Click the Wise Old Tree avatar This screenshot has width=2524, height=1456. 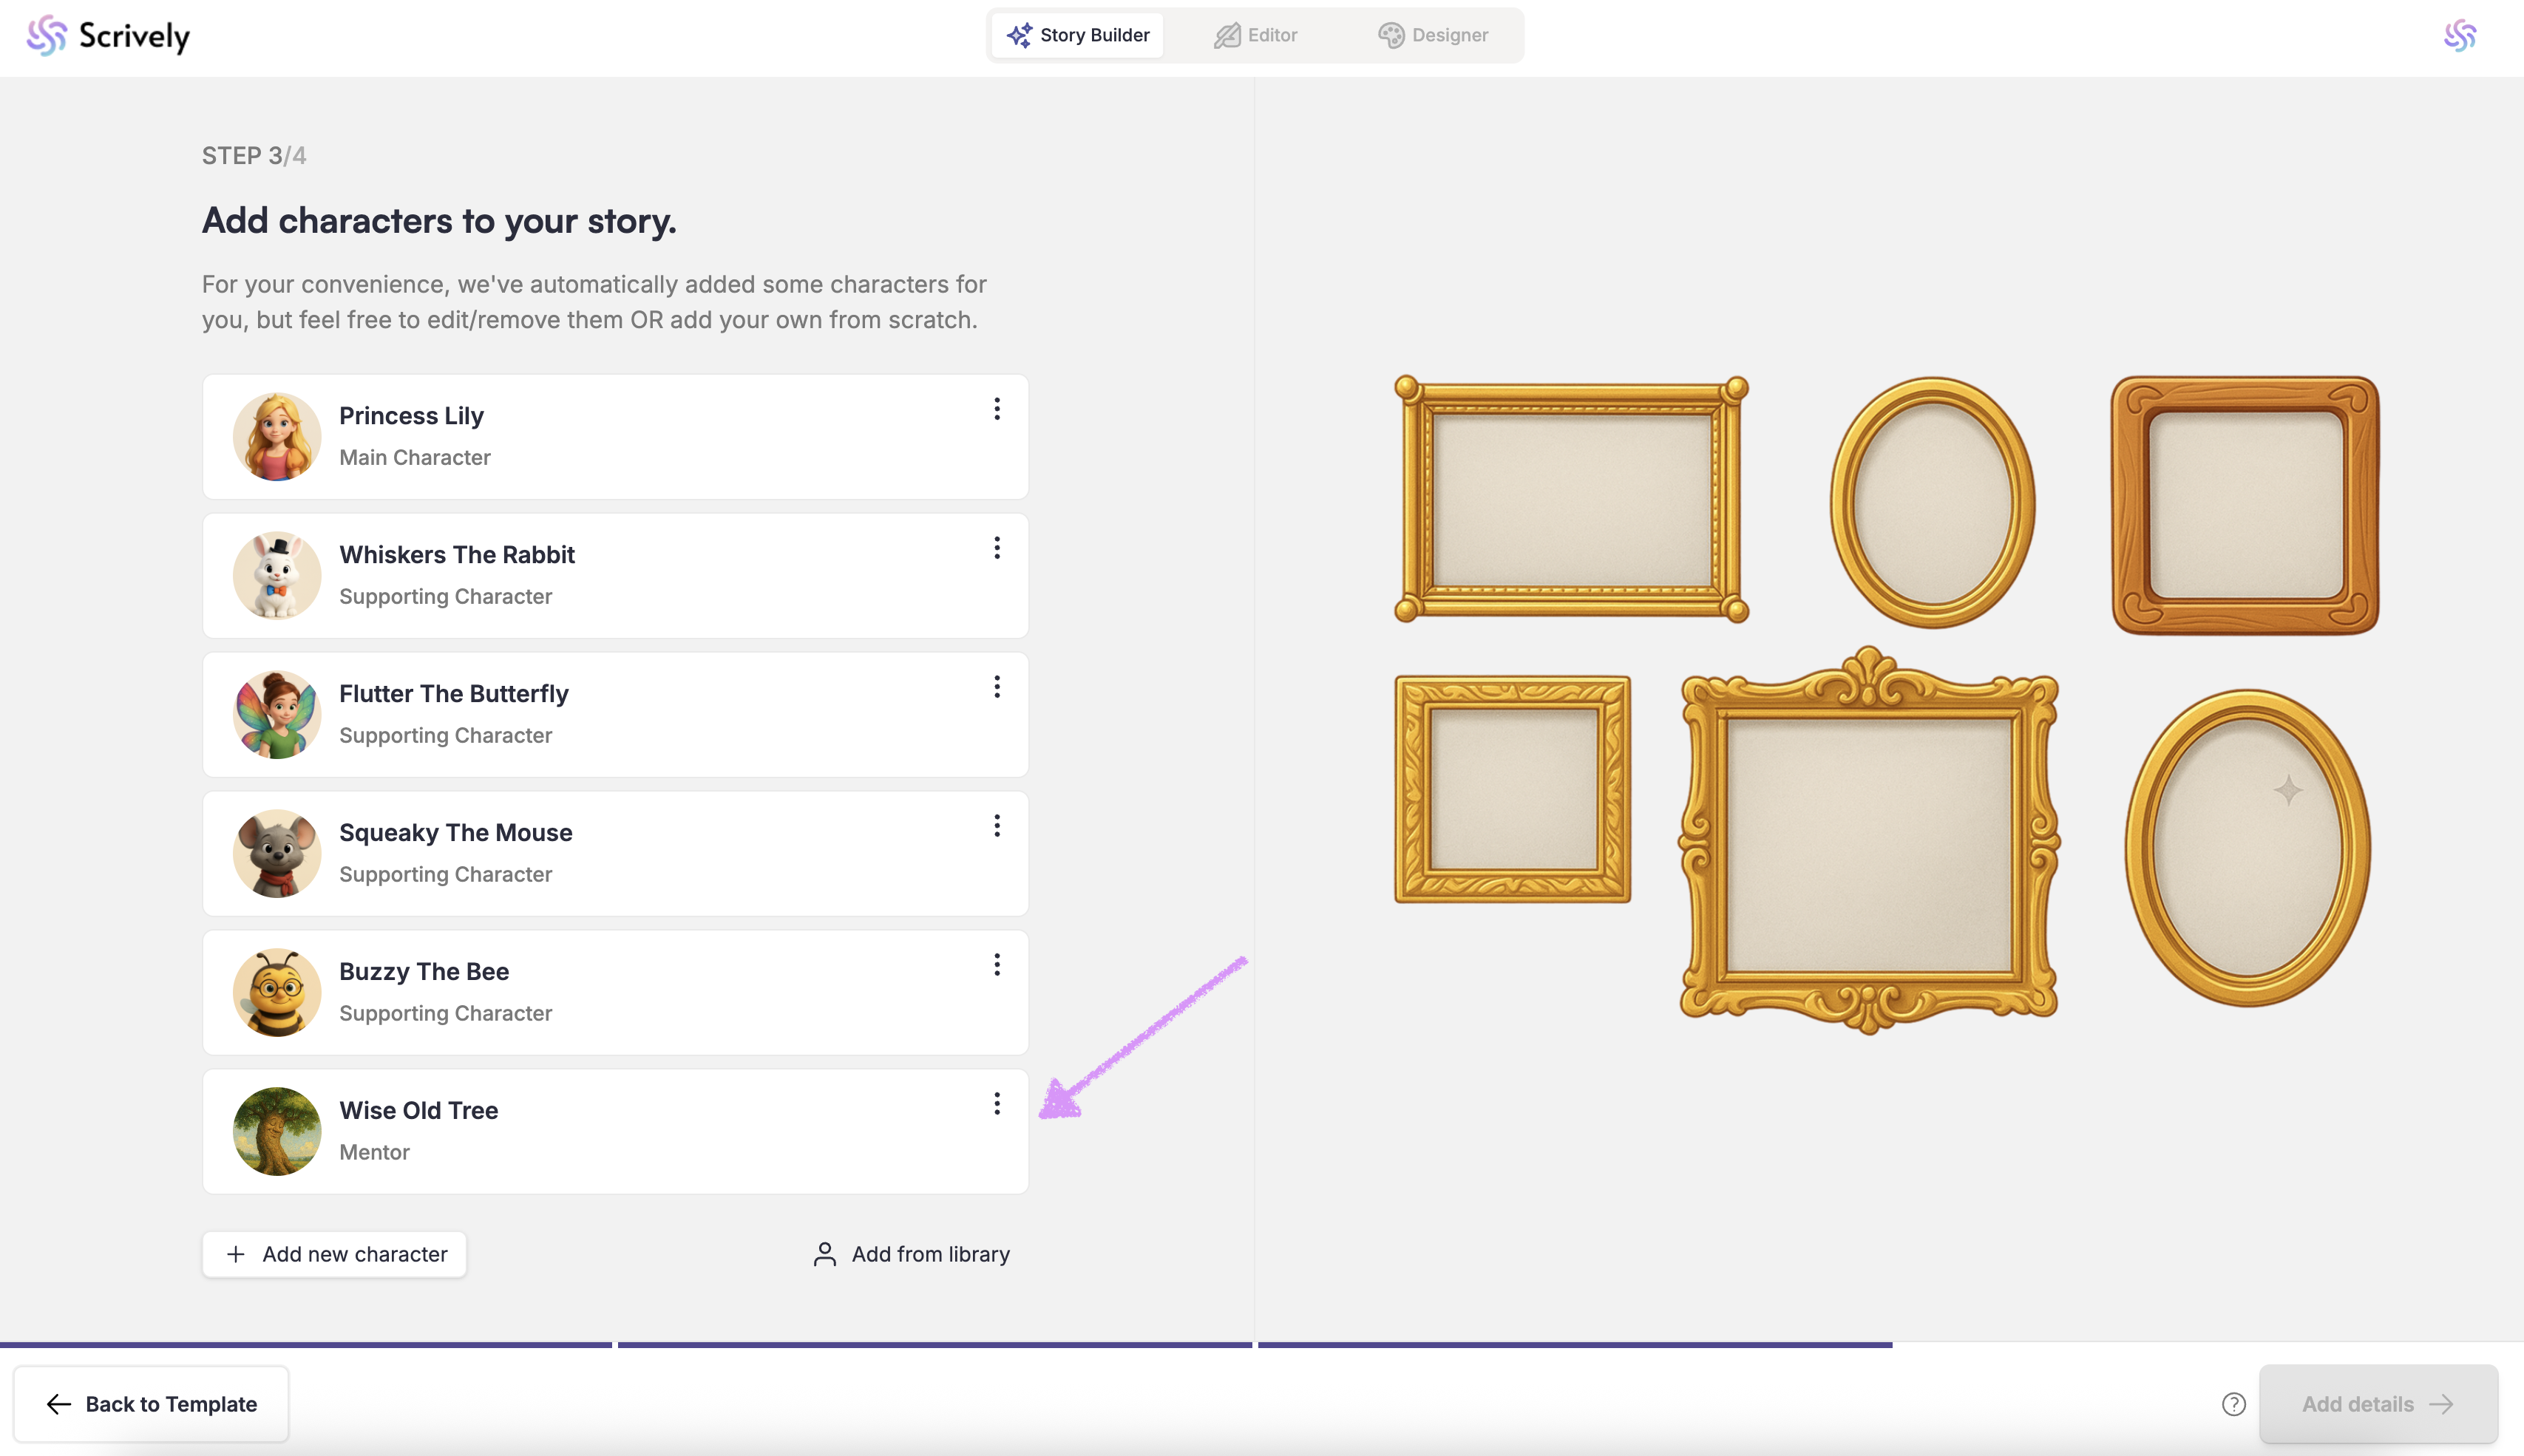tap(277, 1132)
